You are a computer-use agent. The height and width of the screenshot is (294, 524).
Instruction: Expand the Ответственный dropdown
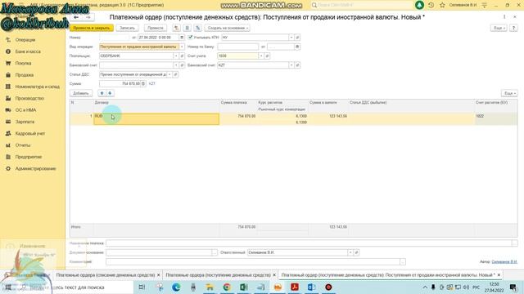coord(350,252)
